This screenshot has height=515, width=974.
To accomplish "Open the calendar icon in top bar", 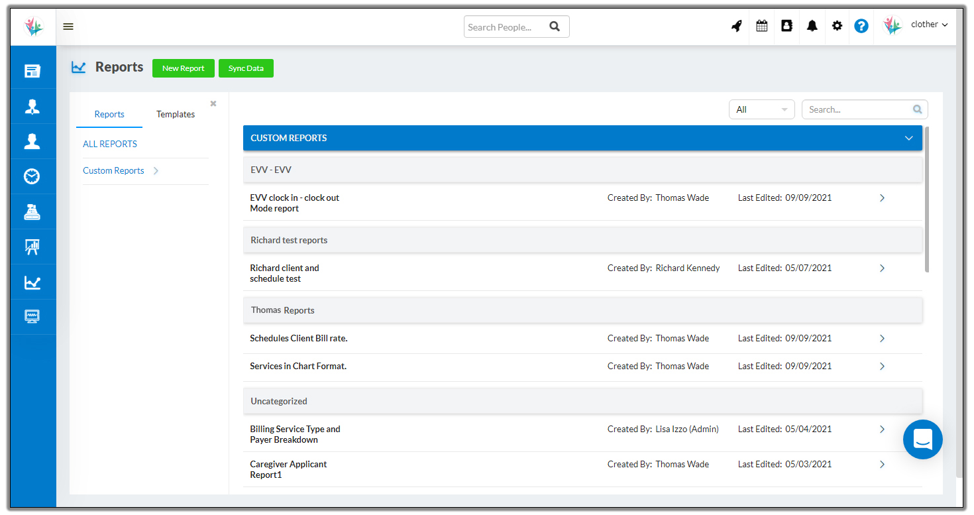I will (761, 25).
